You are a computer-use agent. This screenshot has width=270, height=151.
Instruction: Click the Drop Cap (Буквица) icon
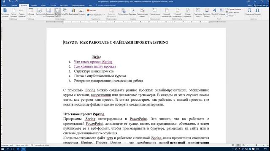[x=221, y=12]
